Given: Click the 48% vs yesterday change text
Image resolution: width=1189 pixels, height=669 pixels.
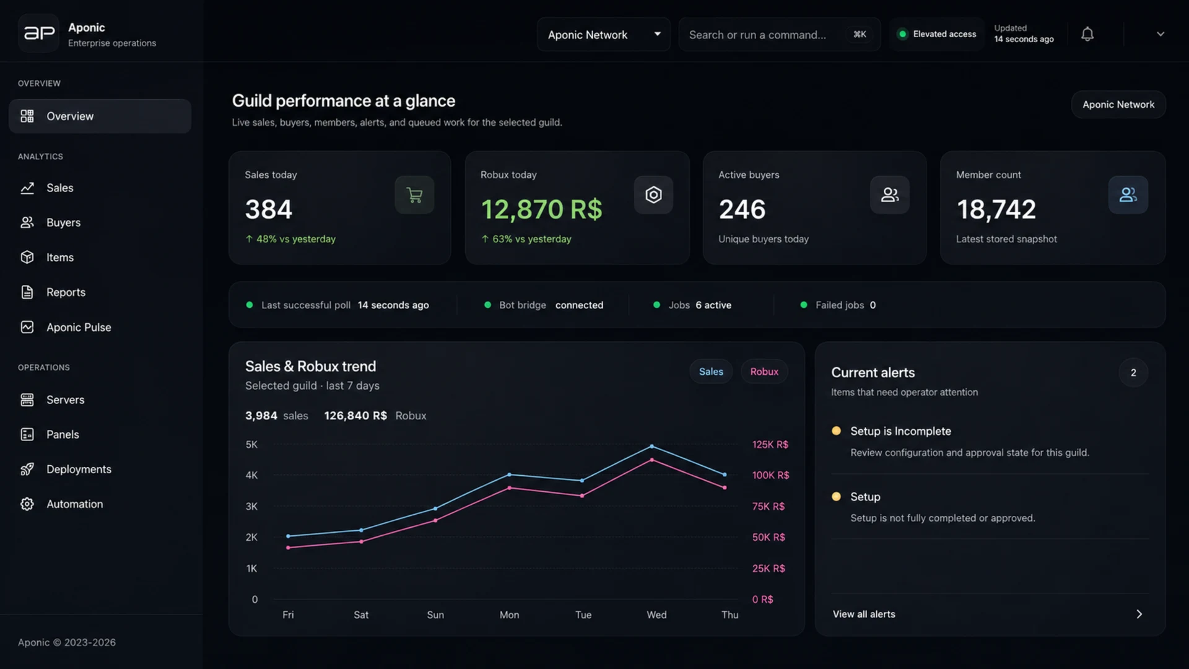Looking at the screenshot, I should click(x=290, y=239).
